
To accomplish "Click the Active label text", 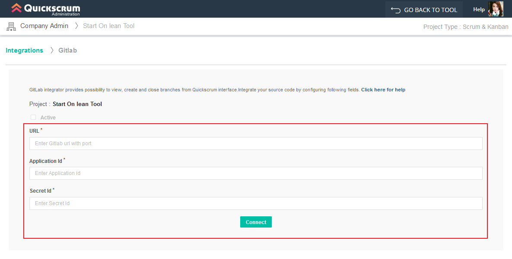I will 48,118.
